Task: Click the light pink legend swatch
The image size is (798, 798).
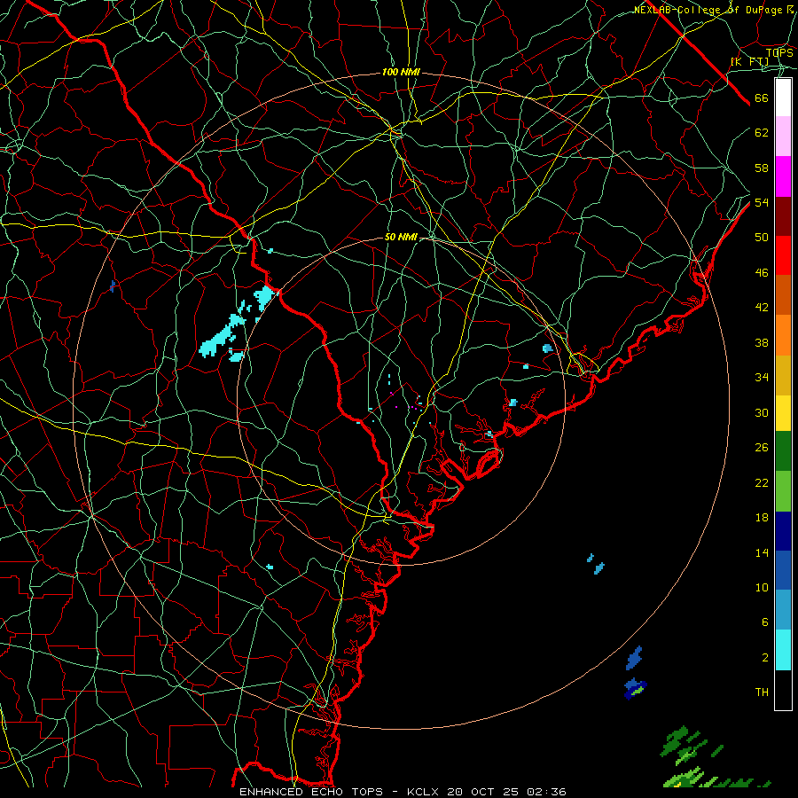Action: pyautogui.click(x=783, y=137)
